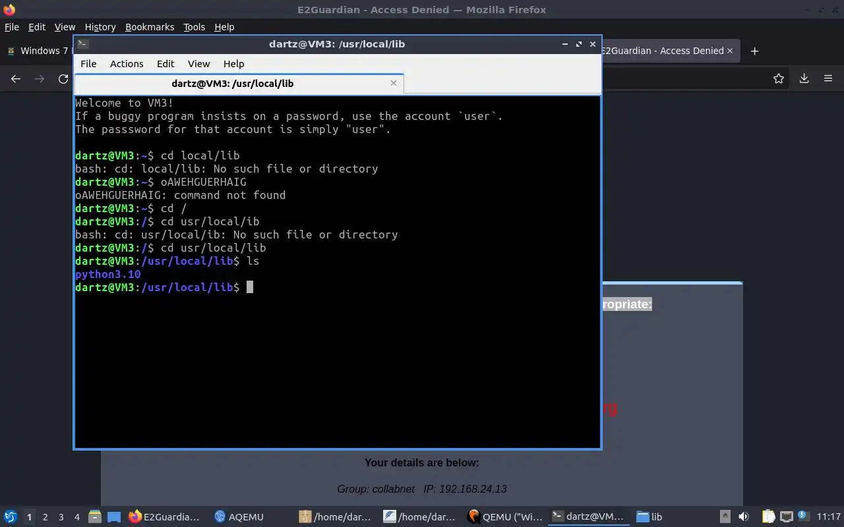This screenshot has width=844, height=527.
Task: Switch to workspace 3
Action: [x=61, y=517]
